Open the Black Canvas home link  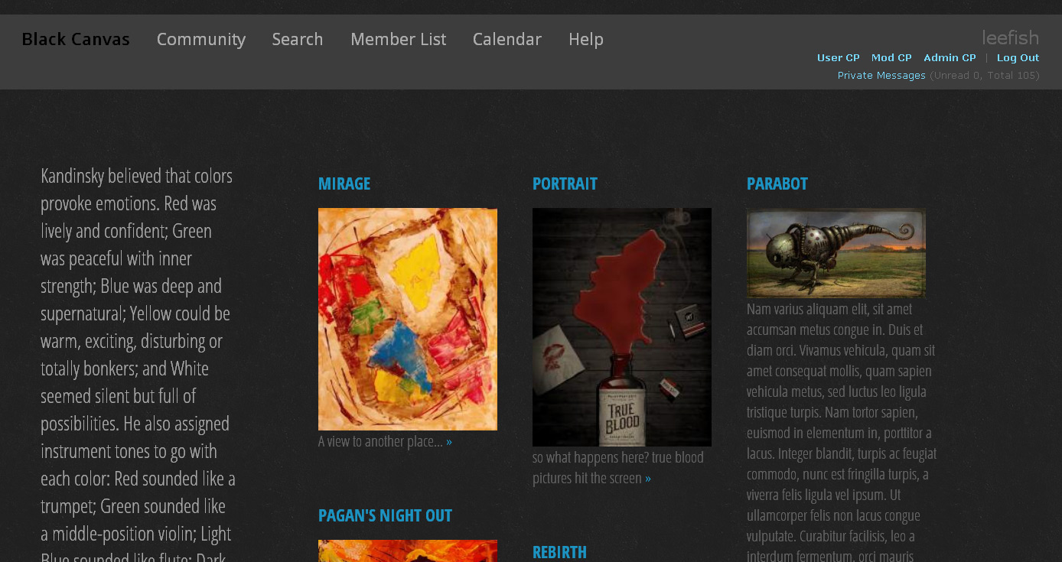(x=76, y=39)
